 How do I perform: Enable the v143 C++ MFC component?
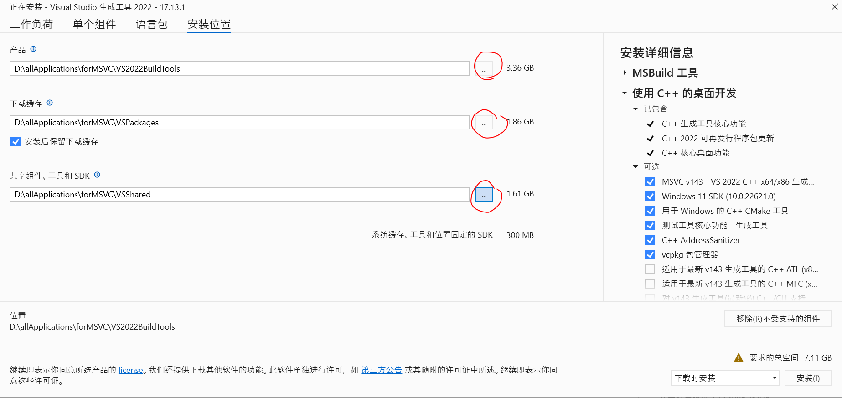tap(650, 284)
